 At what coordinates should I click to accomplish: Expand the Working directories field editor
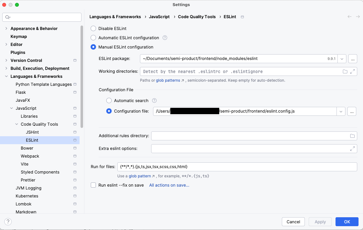click(x=352, y=71)
